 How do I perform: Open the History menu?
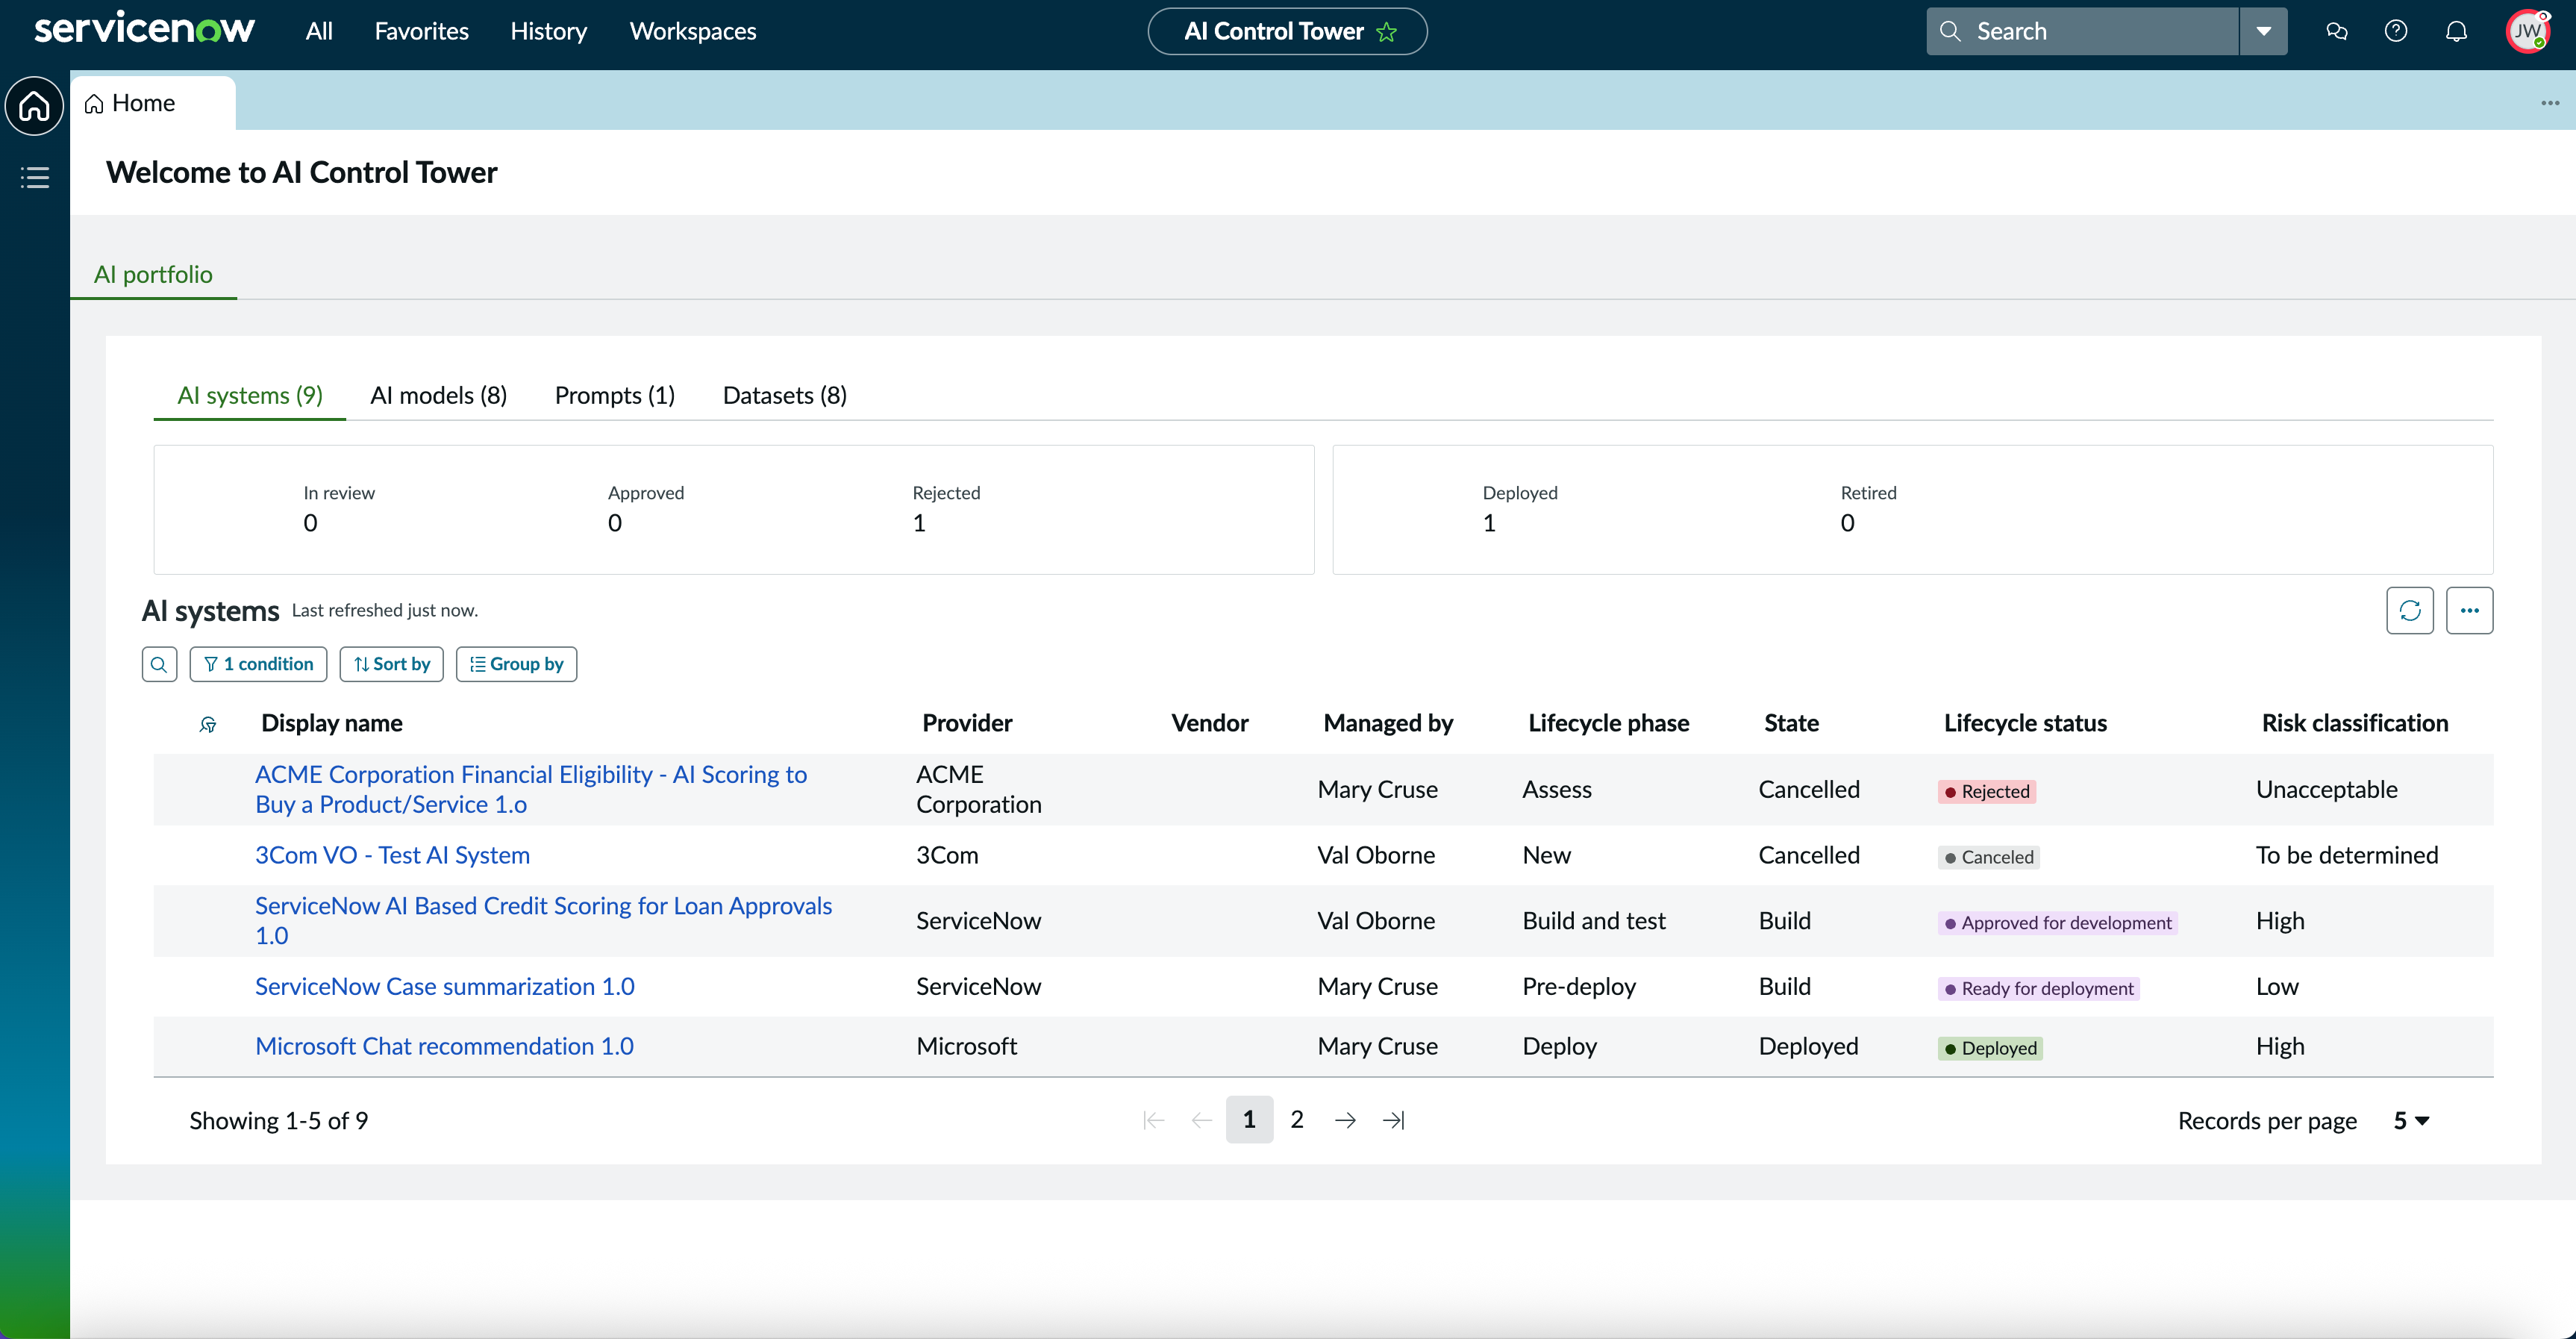pyautogui.click(x=549, y=31)
